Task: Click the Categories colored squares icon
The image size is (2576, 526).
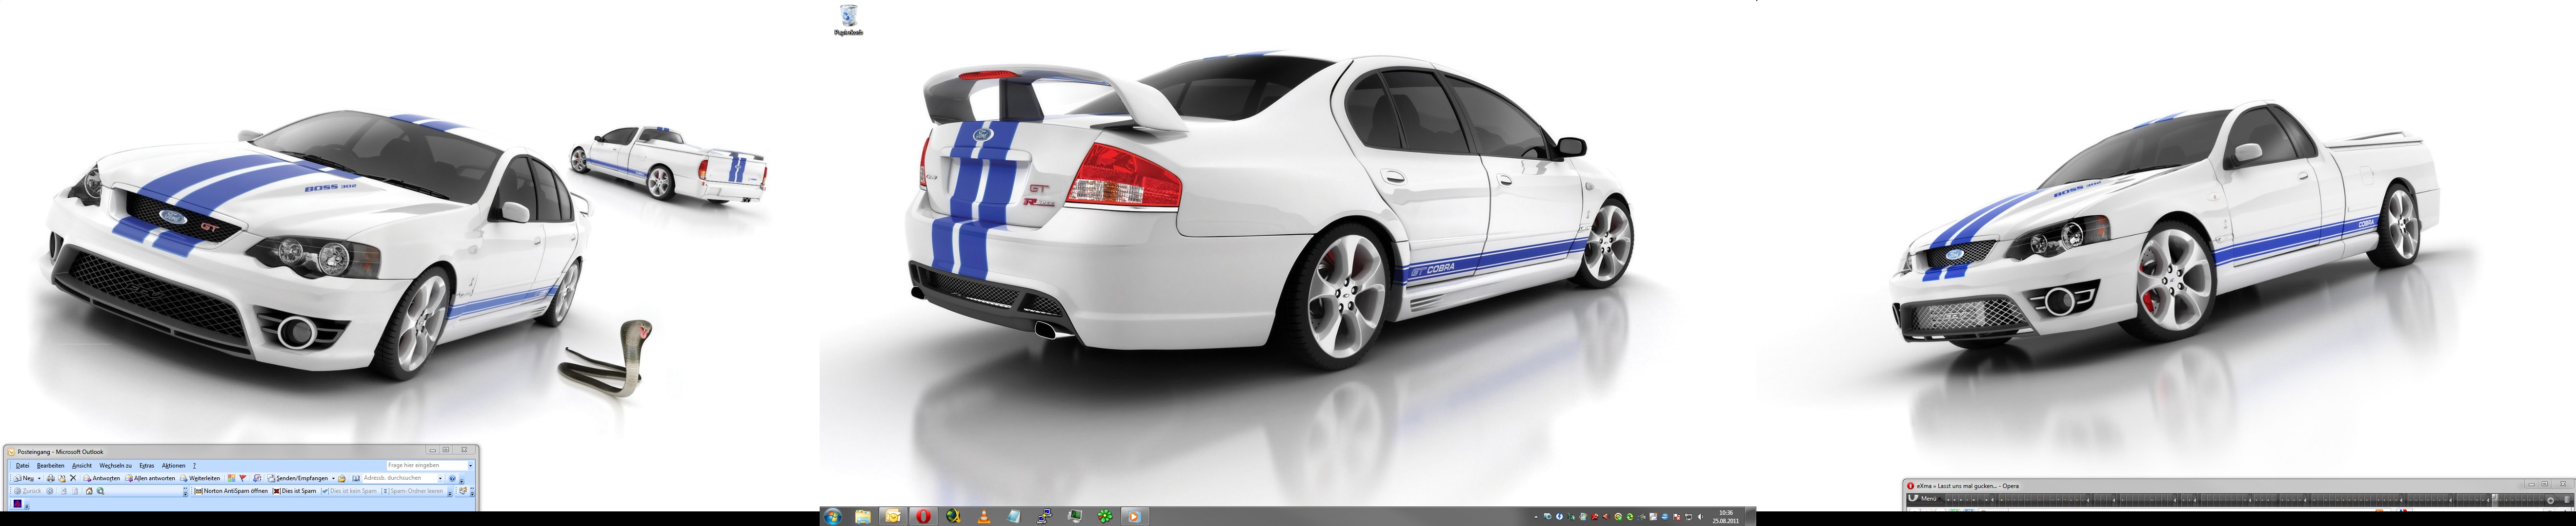Action: click(x=231, y=479)
